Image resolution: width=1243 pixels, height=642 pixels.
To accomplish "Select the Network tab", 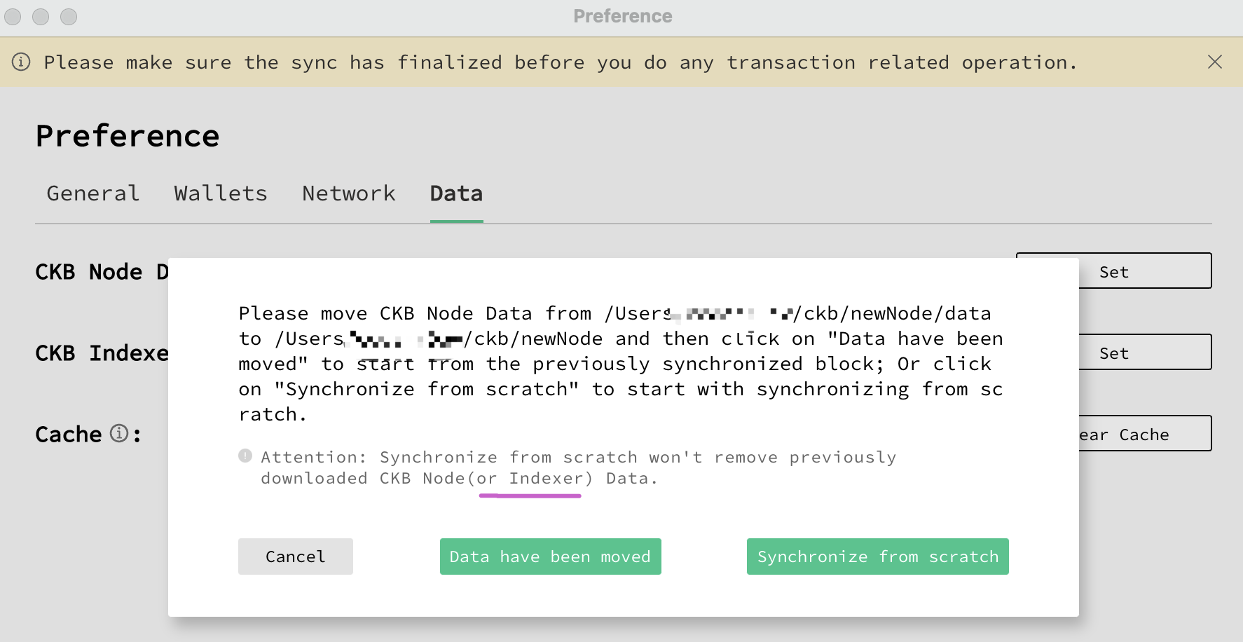I will [348, 193].
